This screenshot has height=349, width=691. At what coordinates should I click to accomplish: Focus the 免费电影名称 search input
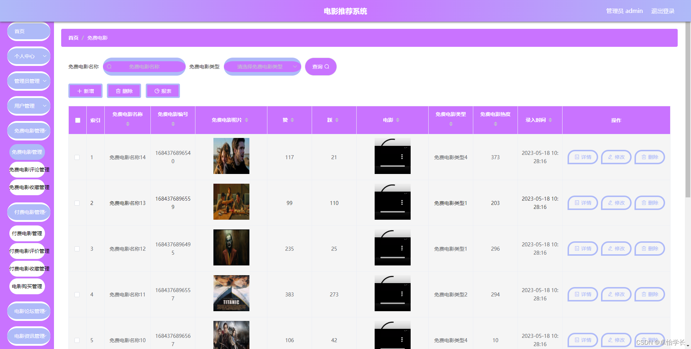pyautogui.click(x=144, y=67)
